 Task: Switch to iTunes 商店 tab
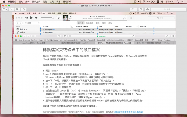point(110,23)
